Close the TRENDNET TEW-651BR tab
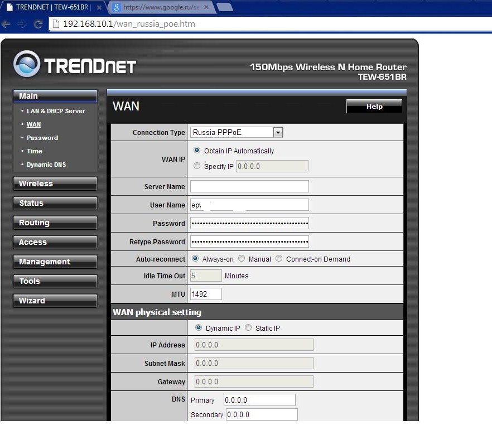The image size is (492, 425). point(99,7)
